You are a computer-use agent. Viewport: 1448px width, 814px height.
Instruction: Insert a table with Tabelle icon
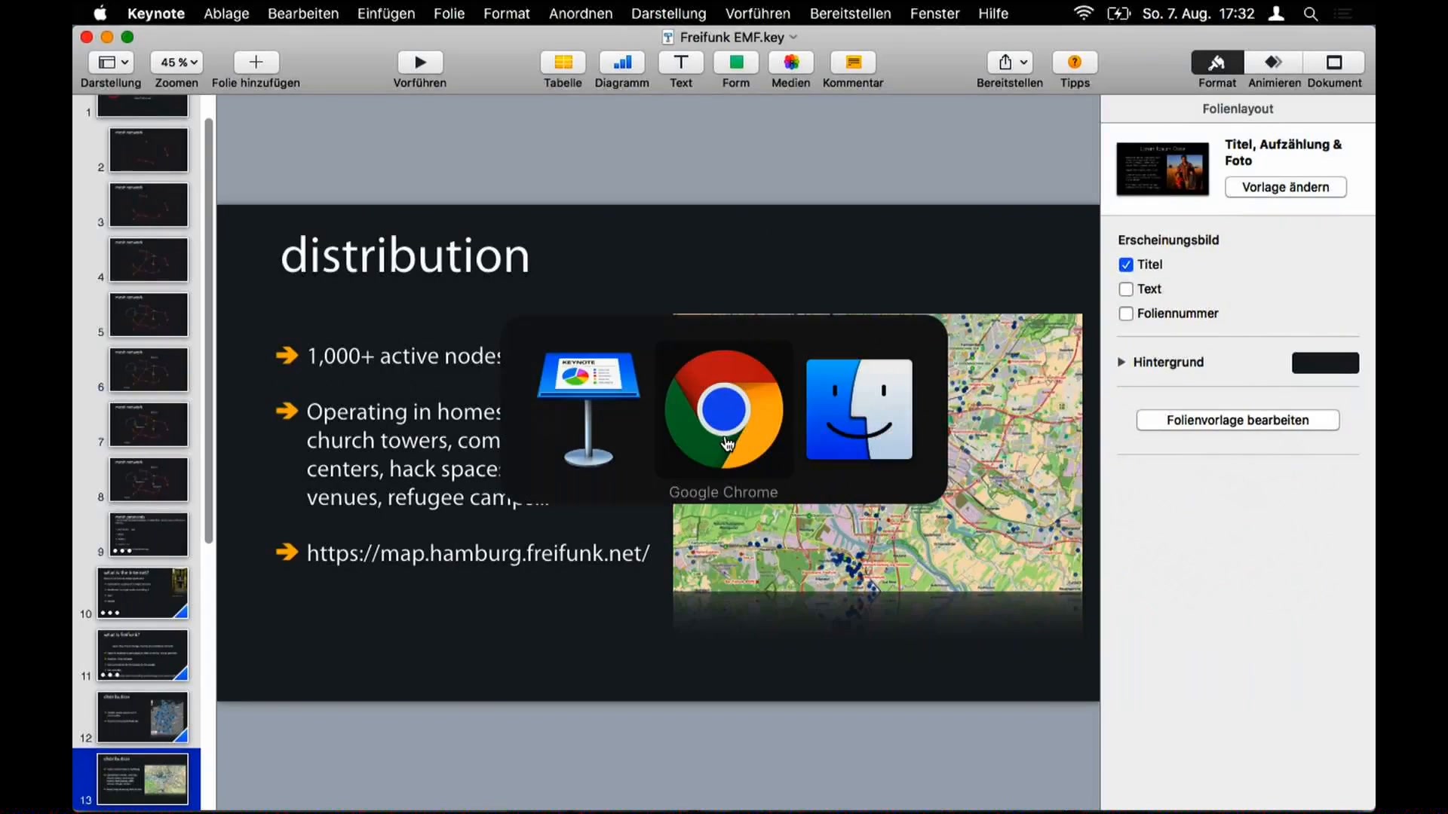click(563, 62)
